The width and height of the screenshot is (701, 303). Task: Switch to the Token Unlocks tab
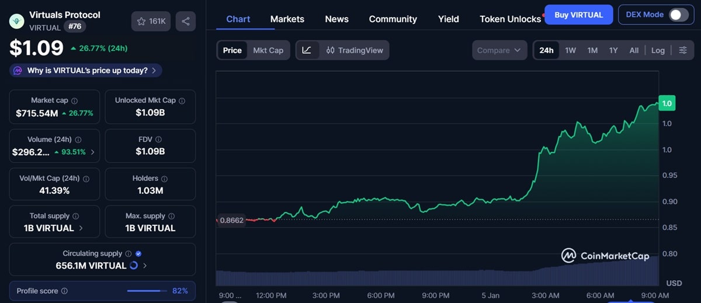(x=511, y=19)
